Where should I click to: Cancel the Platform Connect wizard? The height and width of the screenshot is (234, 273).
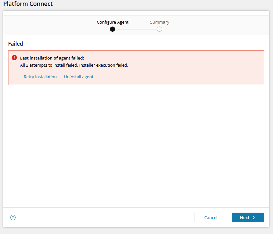[211, 217]
